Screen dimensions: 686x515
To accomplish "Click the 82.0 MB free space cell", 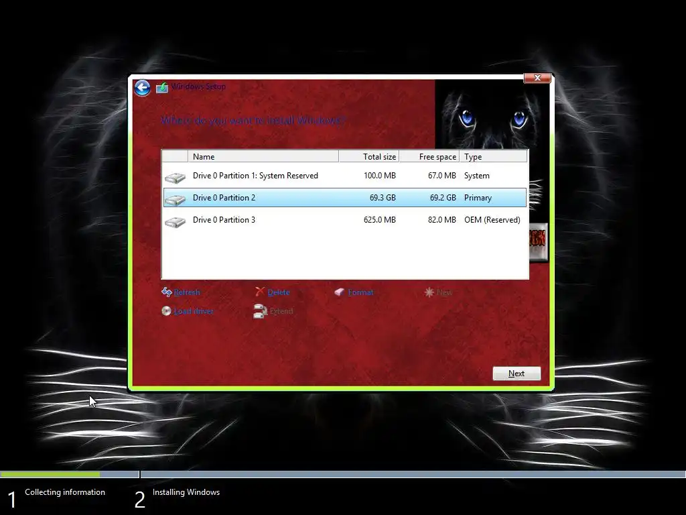I will tap(442, 220).
